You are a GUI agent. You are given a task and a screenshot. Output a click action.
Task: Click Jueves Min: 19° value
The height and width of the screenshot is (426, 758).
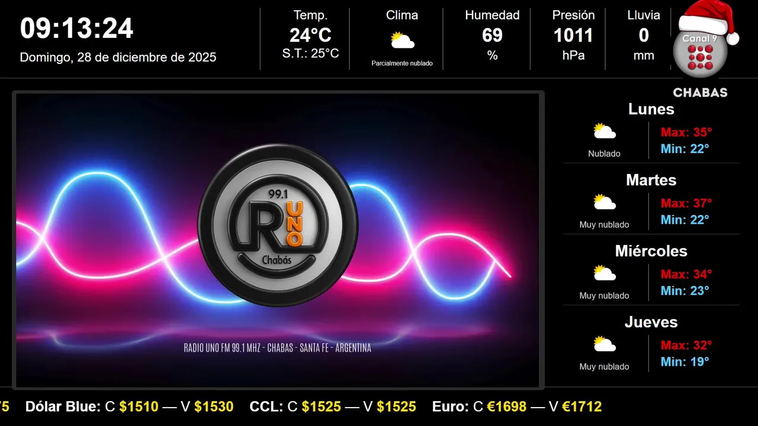685,362
